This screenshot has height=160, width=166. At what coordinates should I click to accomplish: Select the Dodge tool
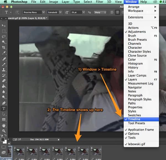pyautogui.click(x=4, y=97)
